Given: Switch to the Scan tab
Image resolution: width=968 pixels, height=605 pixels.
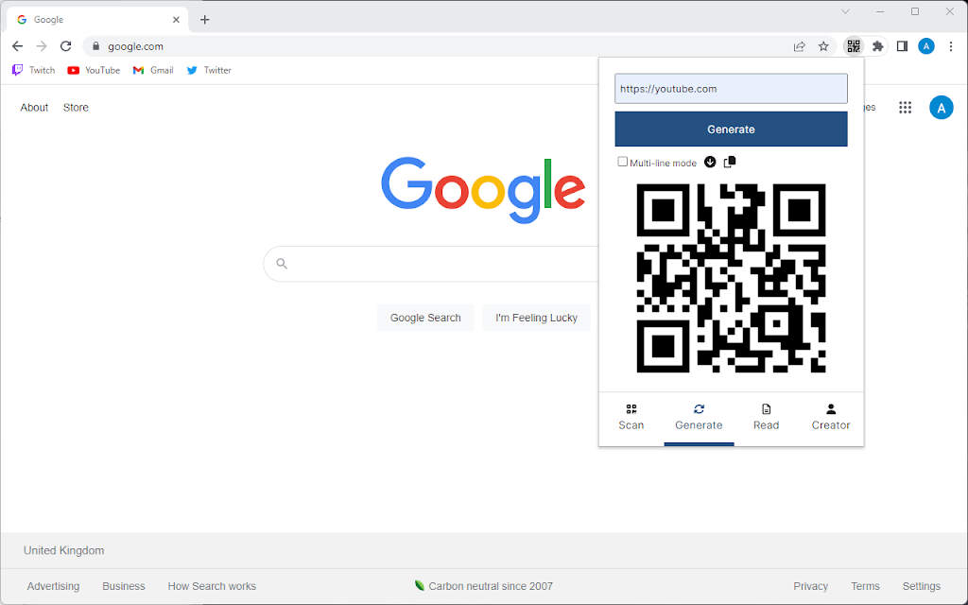Looking at the screenshot, I should point(631,417).
